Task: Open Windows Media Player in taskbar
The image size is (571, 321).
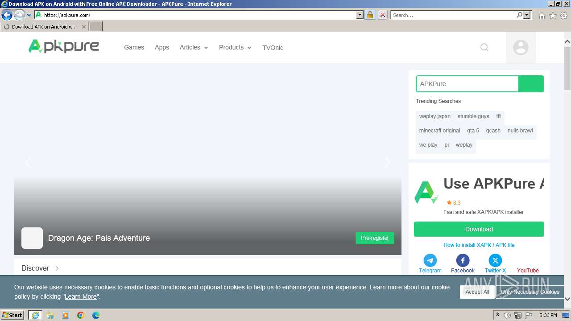Action: pyautogui.click(x=66, y=315)
